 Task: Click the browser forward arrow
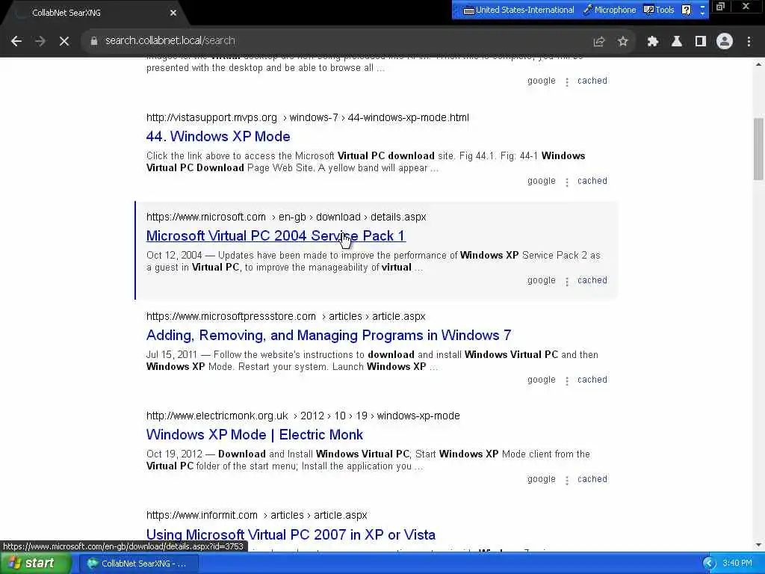[40, 41]
